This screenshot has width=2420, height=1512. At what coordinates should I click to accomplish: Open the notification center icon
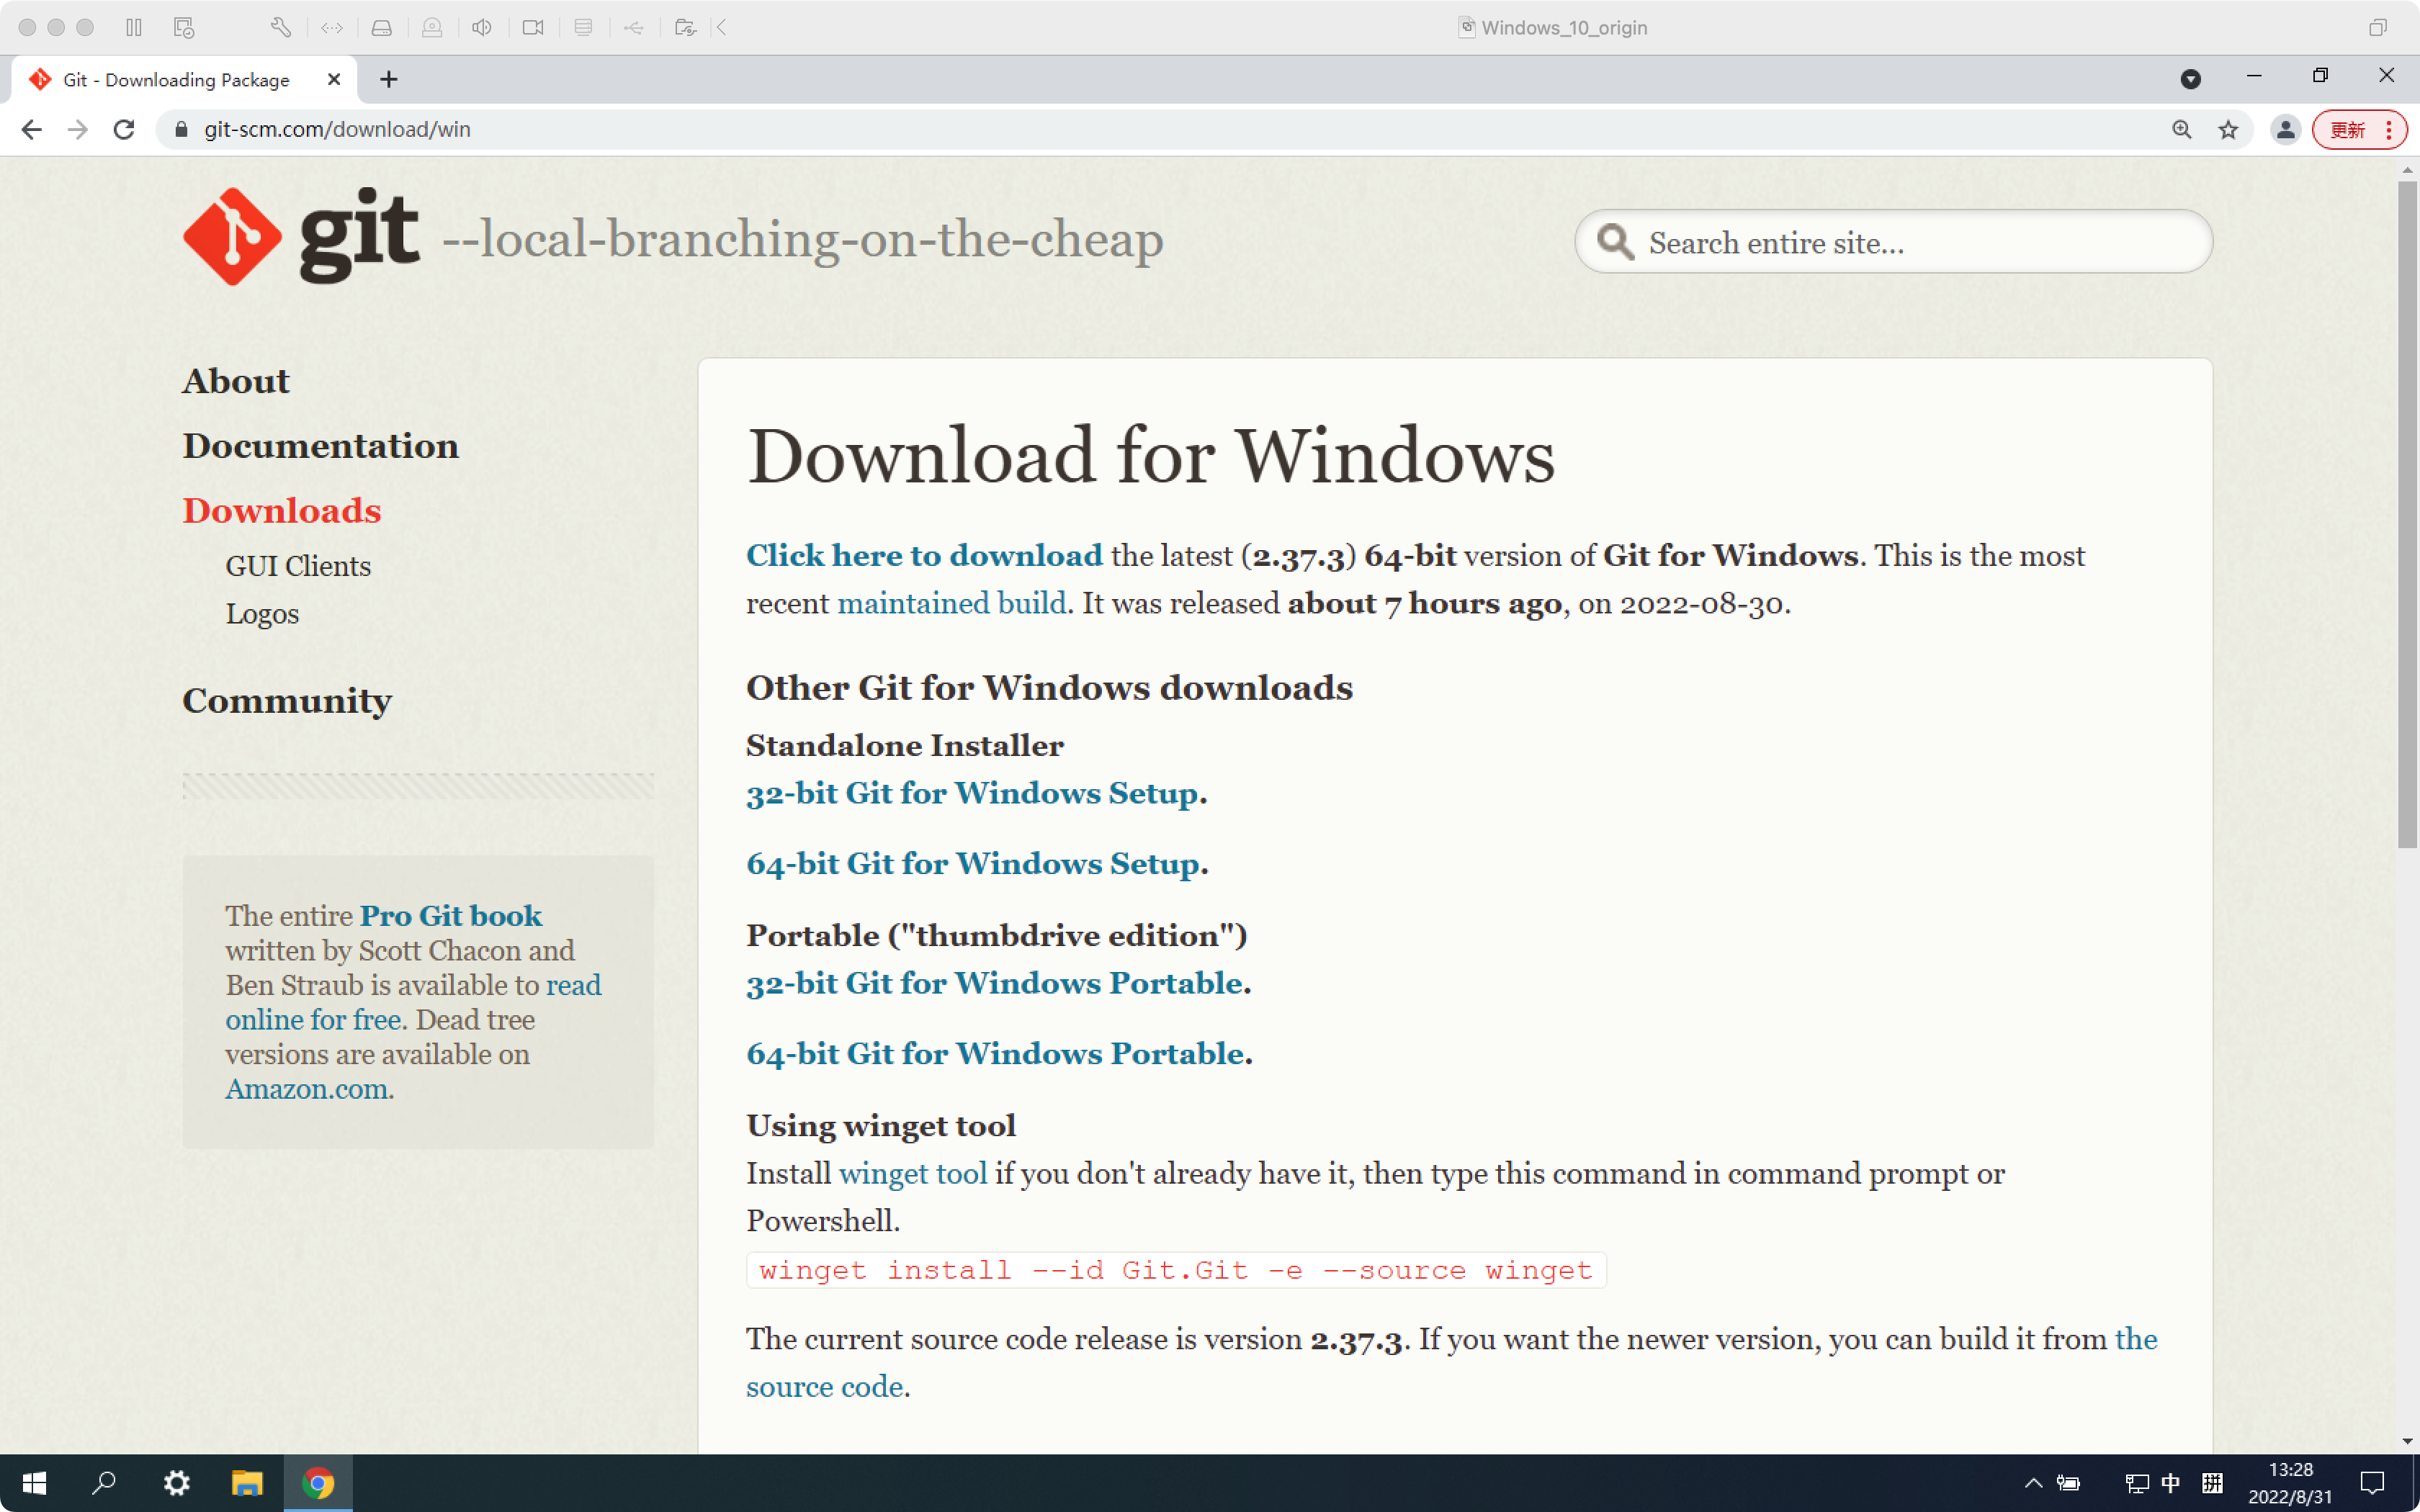pyautogui.click(x=2372, y=1482)
